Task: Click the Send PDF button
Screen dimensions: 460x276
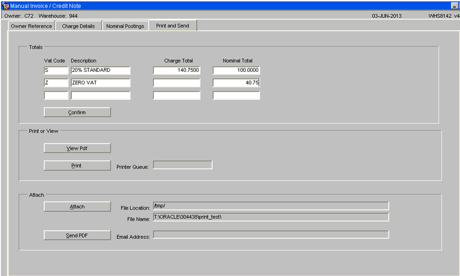Action: (x=77, y=235)
